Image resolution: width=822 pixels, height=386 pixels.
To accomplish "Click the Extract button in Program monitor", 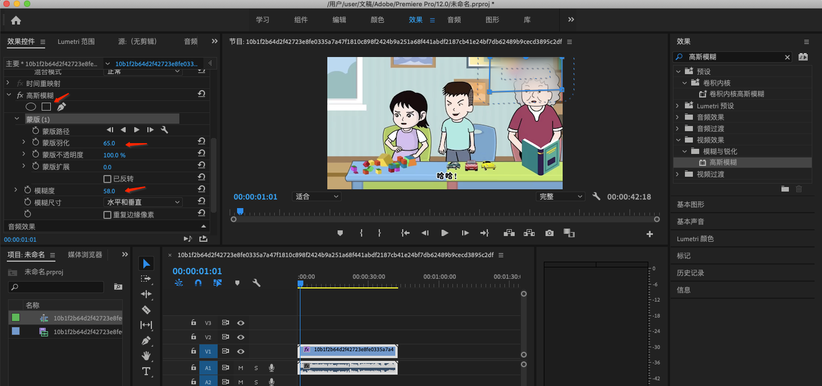I will (x=530, y=233).
